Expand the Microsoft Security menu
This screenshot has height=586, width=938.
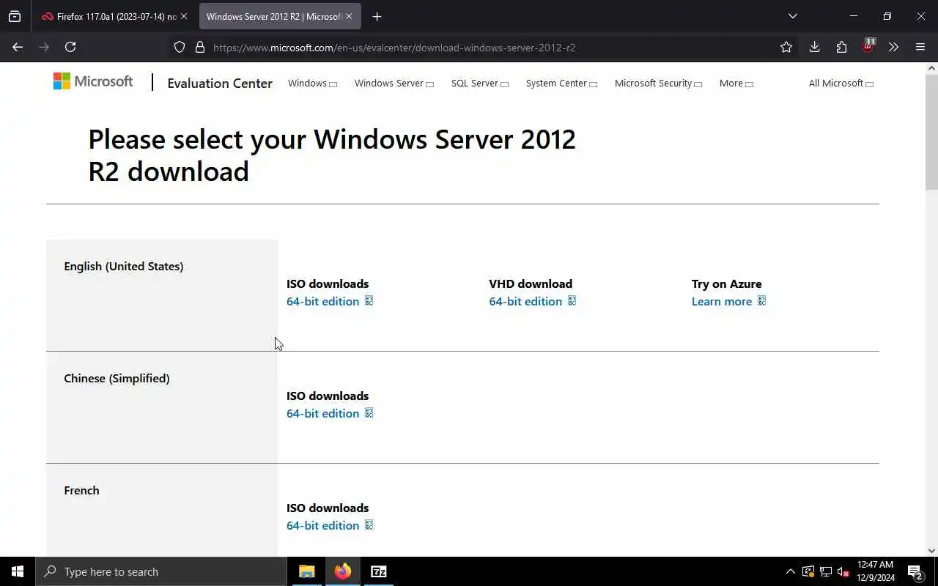pyautogui.click(x=658, y=84)
